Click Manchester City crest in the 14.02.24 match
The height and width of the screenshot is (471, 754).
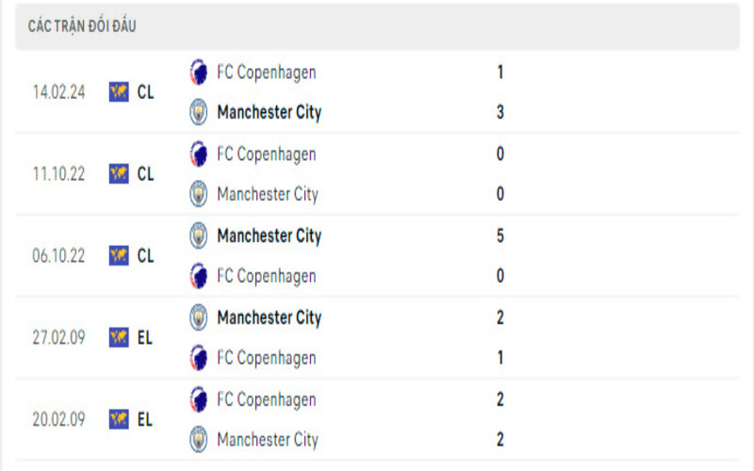[199, 113]
